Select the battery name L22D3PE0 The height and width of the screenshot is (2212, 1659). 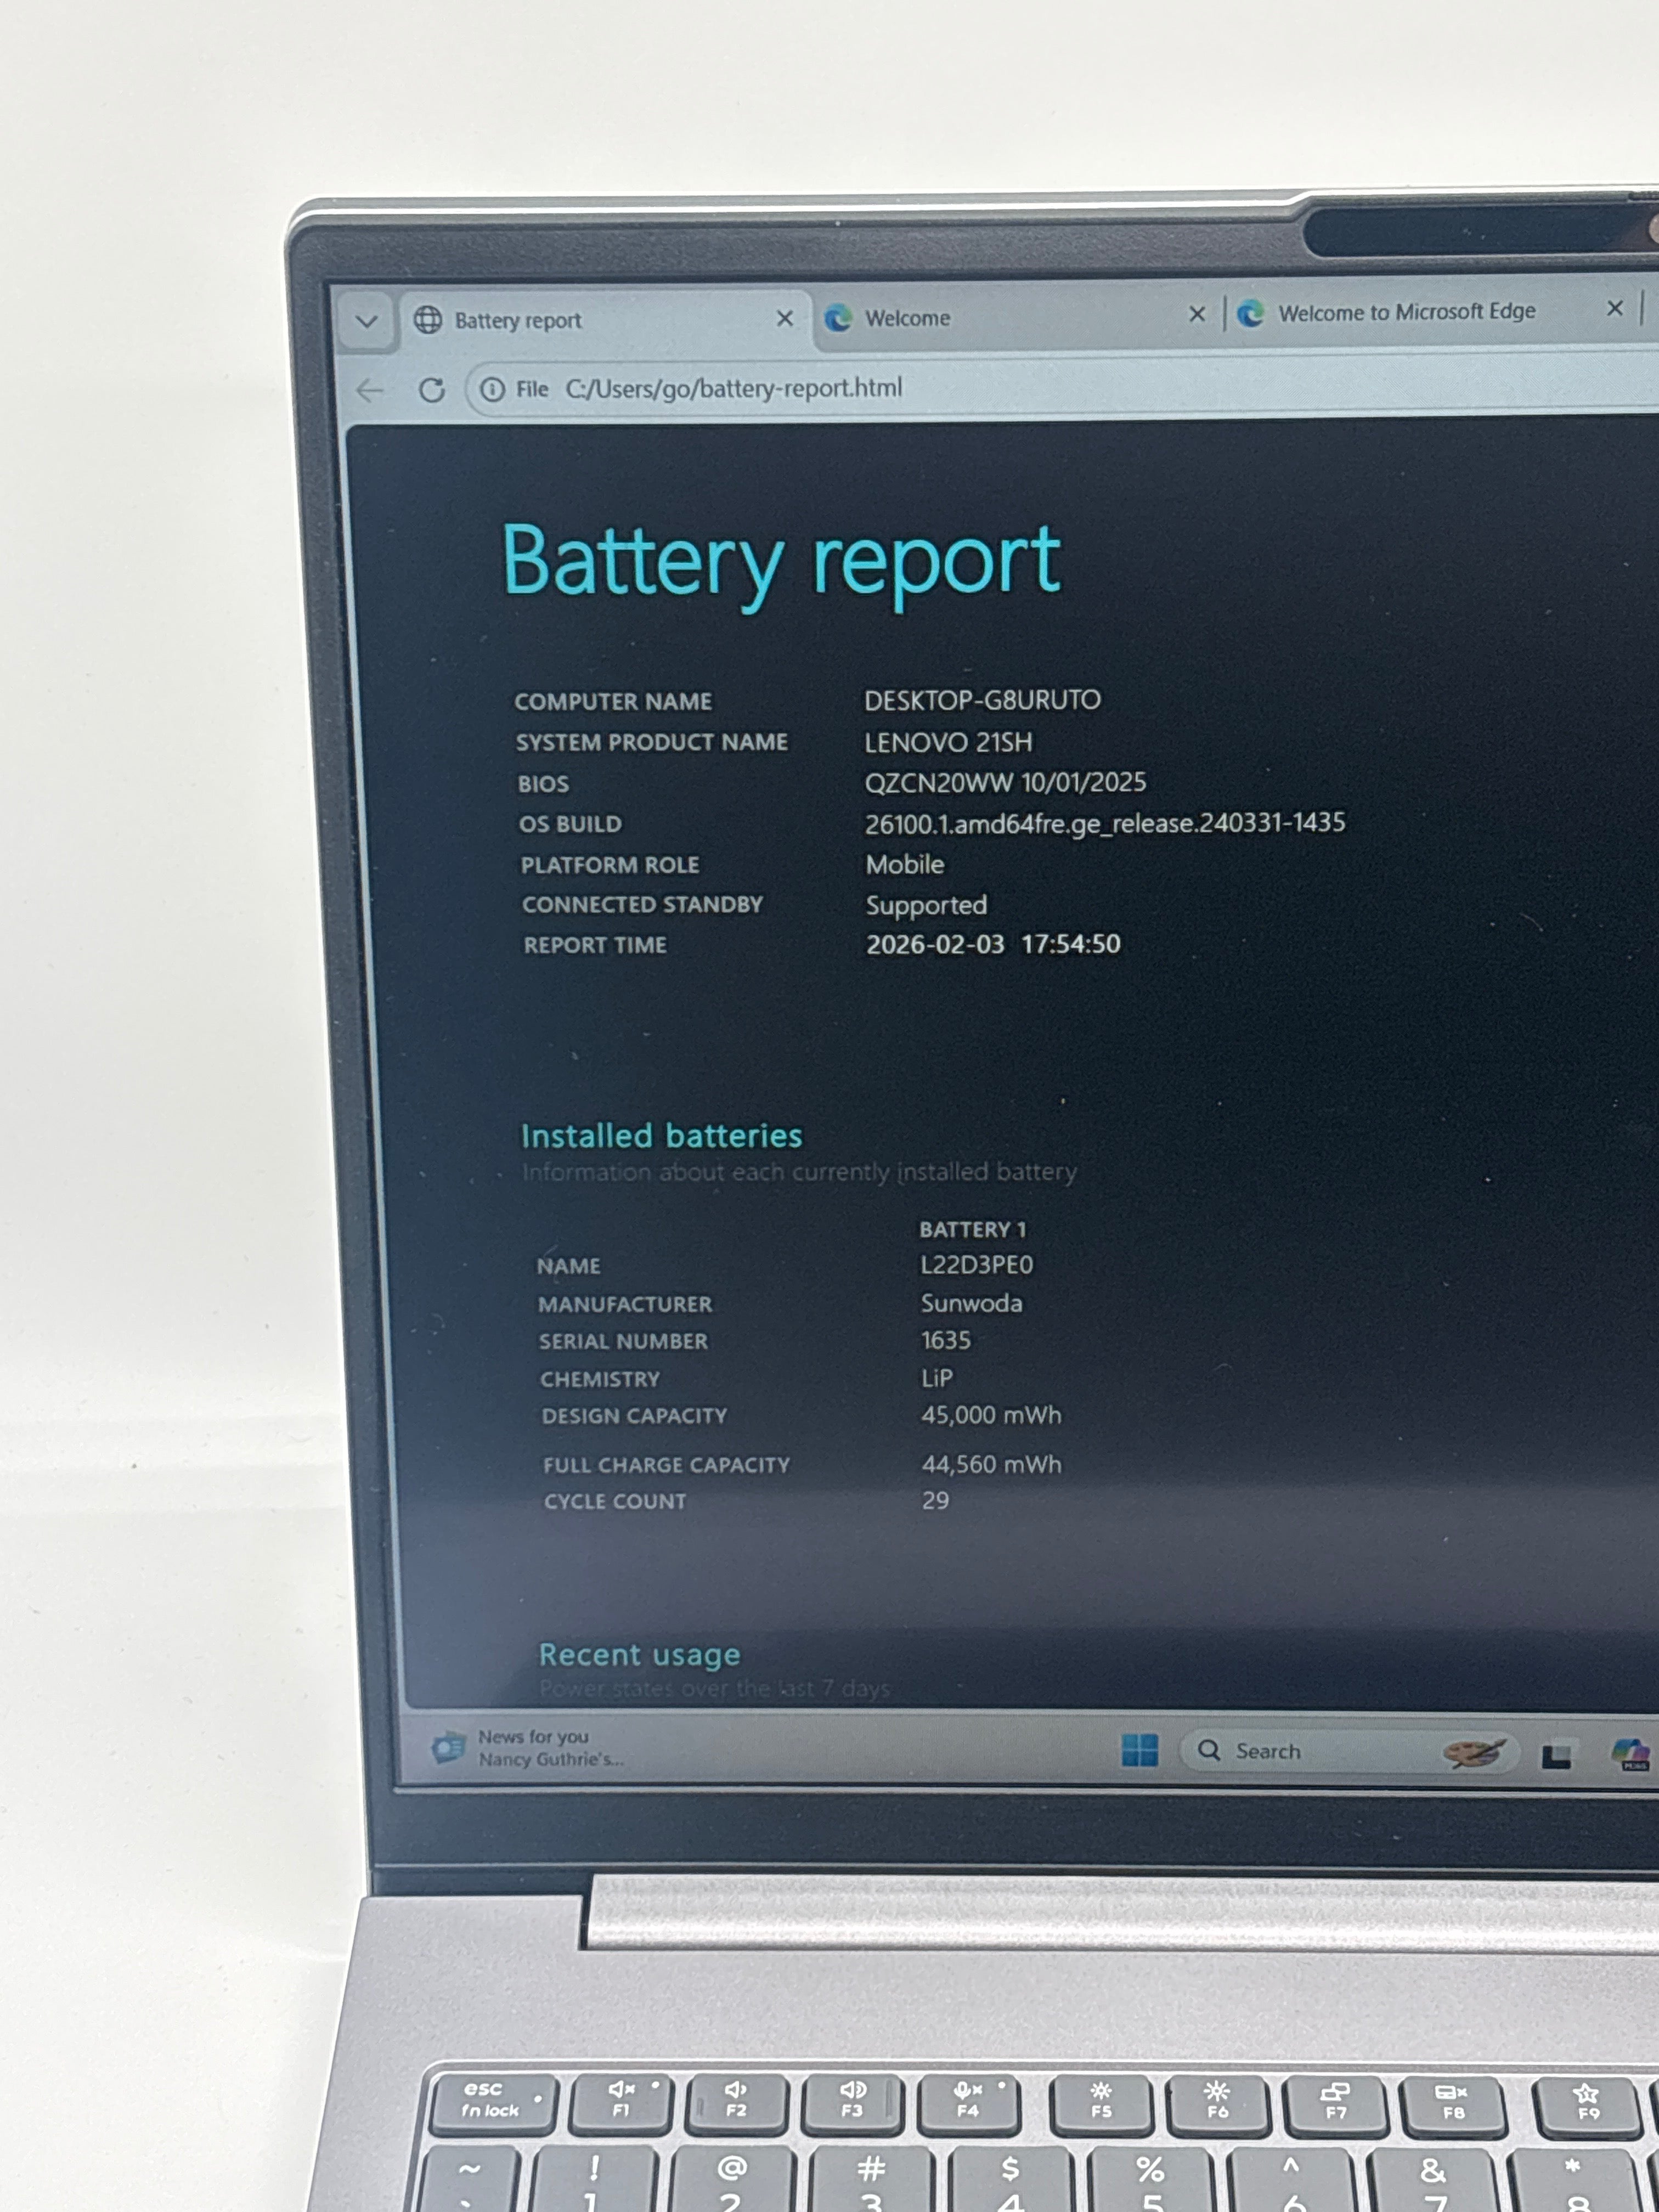(976, 1265)
